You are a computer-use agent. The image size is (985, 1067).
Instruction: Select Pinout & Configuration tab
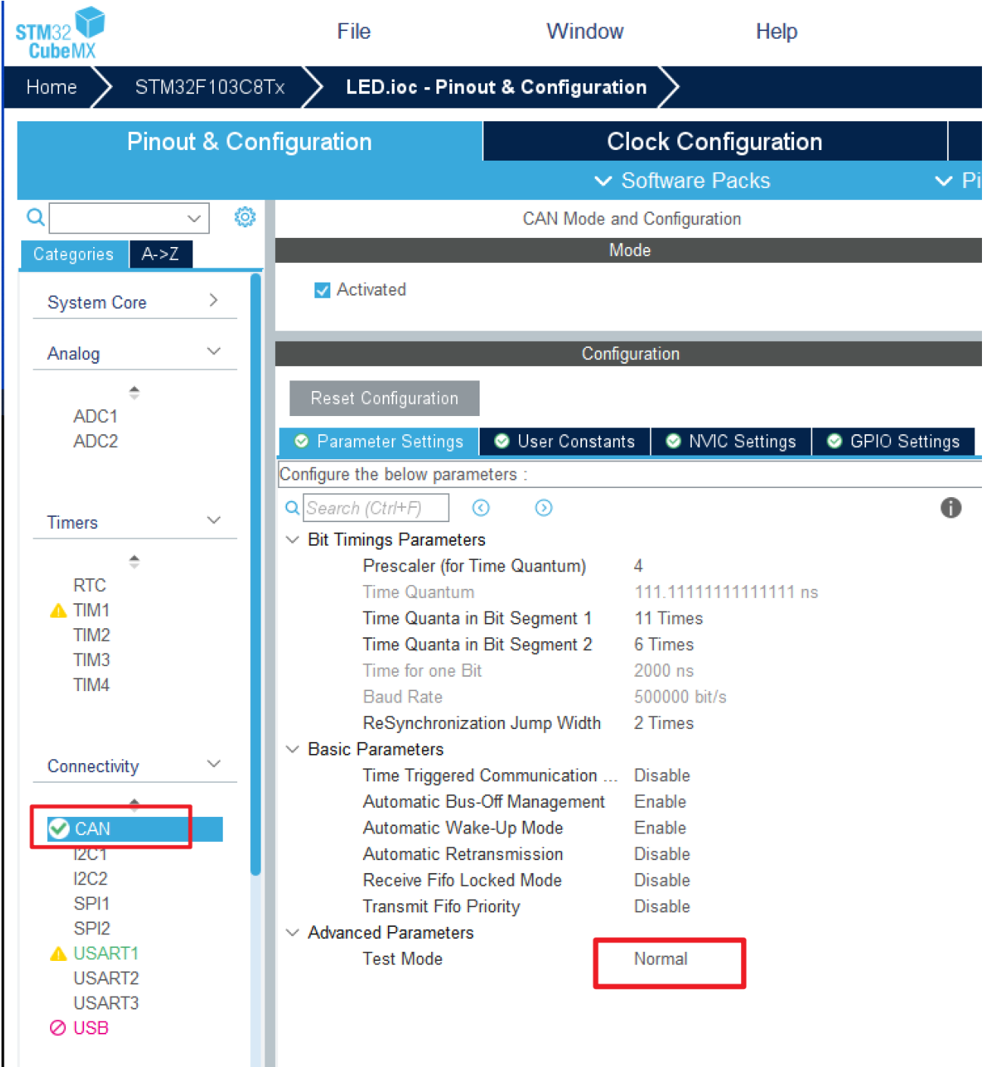[x=249, y=142]
